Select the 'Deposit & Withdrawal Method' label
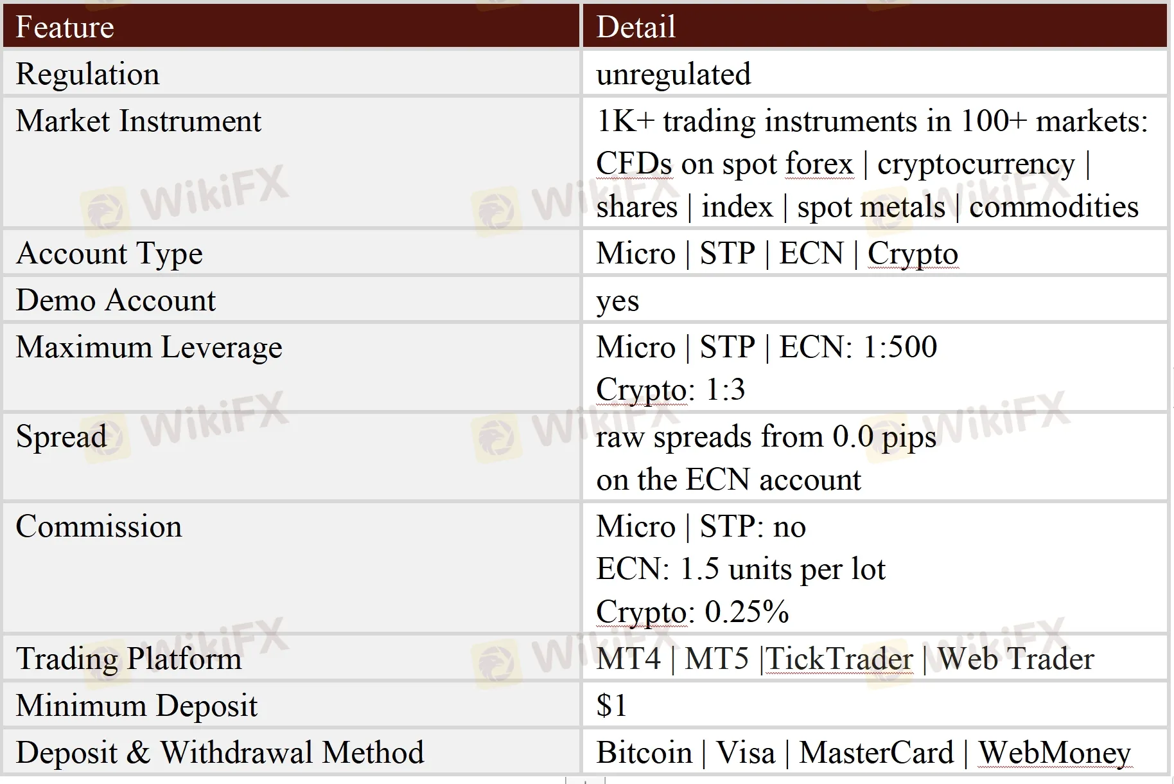Viewport: 1174px width, 784px height. [x=220, y=753]
